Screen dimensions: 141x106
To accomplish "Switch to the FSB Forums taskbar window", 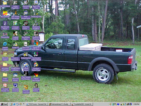I will pyautogui.click(x=37, y=104).
